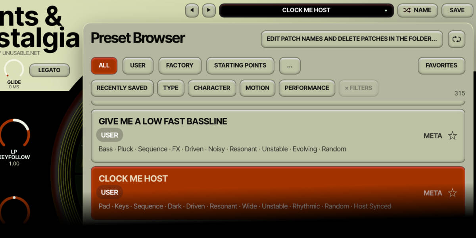This screenshot has height=238, width=476.
Task: Click the SAVE button
Action: point(457,10)
